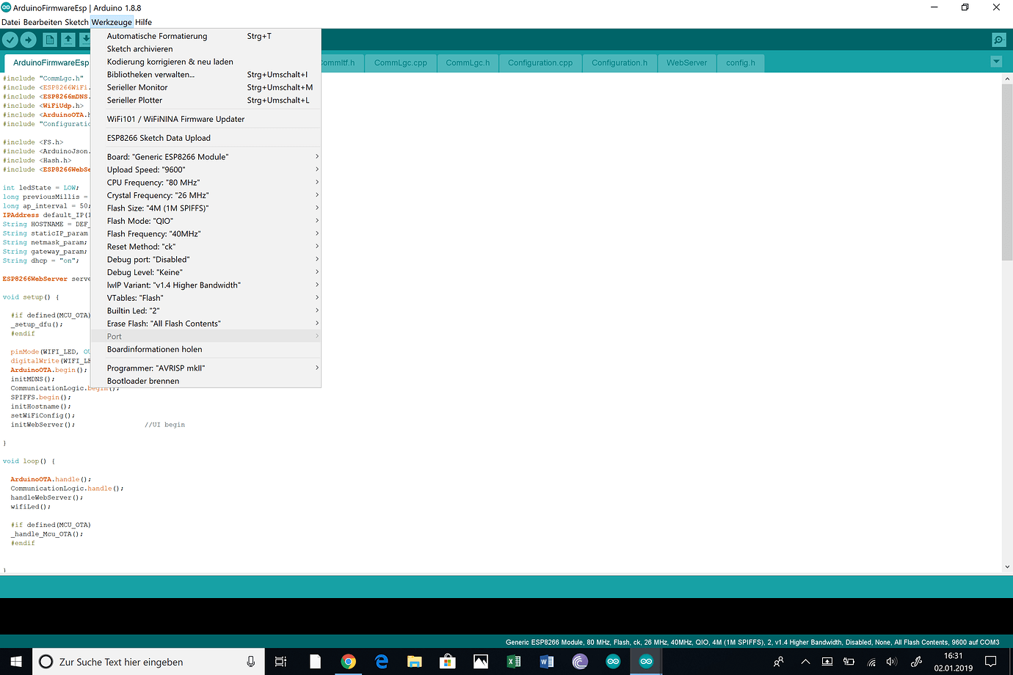Launch Arduino from the Windows taskbar
The height and width of the screenshot is (675, 1013).
613,661
